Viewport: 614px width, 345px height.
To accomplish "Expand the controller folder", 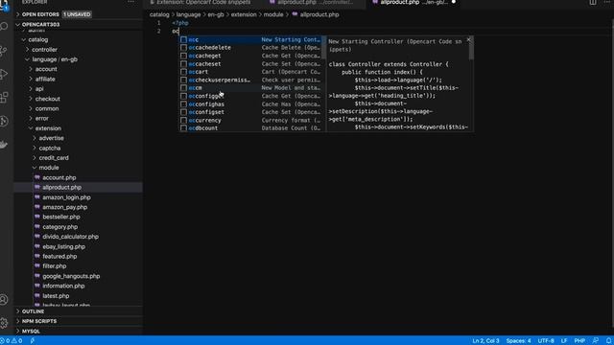I will (x=44, y=50).
